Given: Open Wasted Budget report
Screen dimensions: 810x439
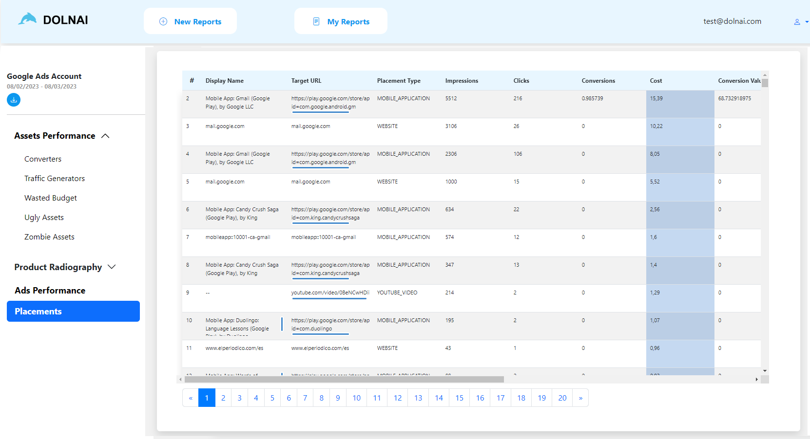Looking at the screenshot, I should click(51, 198).
